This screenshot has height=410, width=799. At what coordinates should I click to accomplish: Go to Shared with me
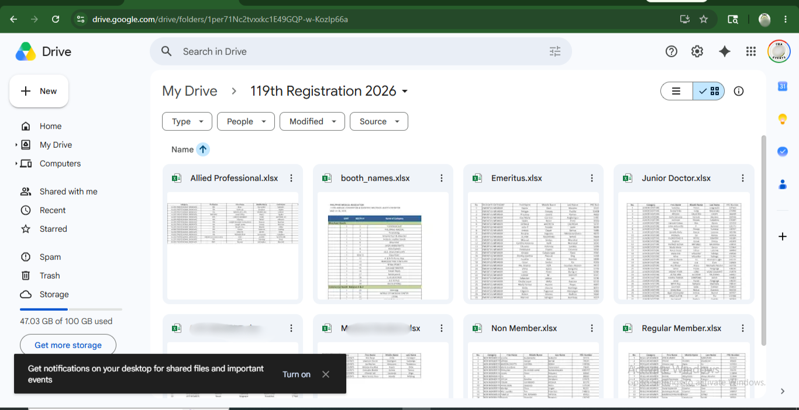point(68,192)
